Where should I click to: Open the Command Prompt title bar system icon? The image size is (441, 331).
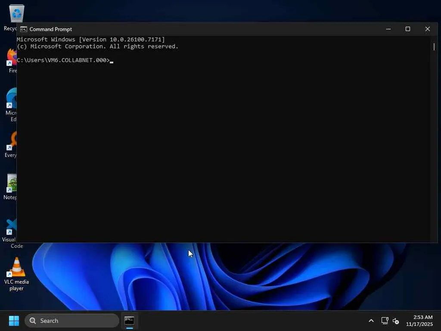24,29
